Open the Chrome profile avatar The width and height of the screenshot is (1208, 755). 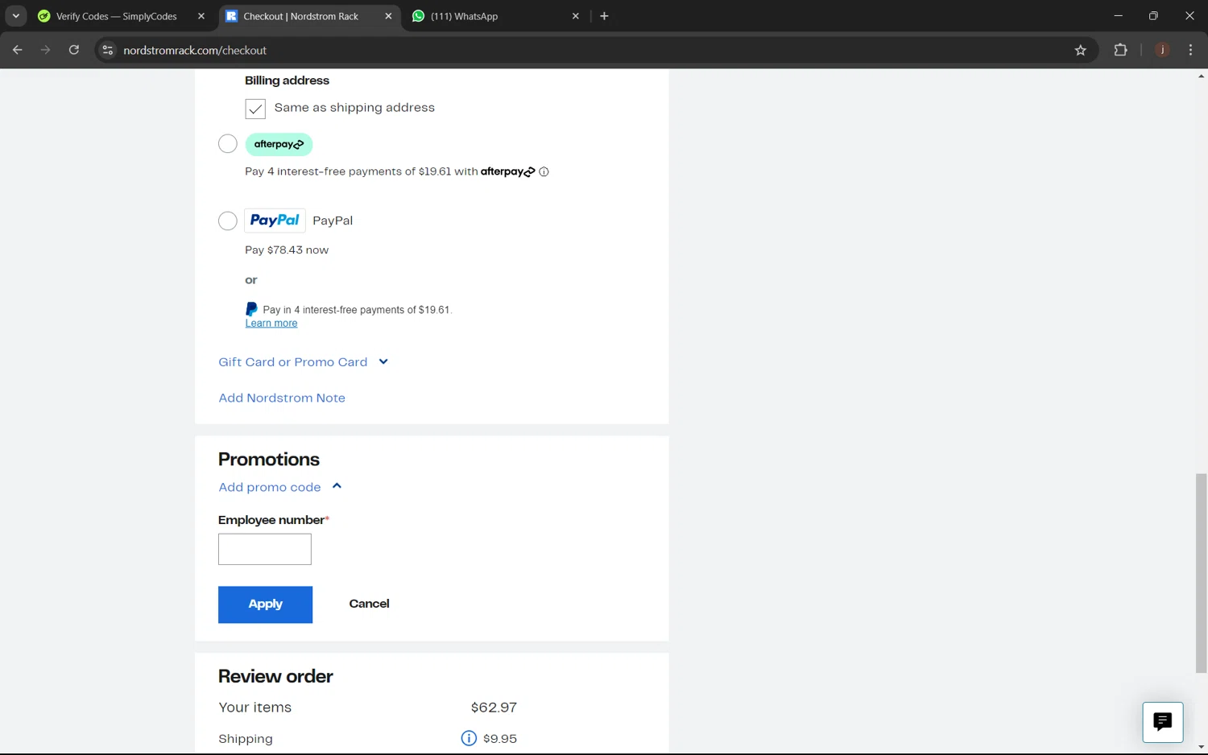1162,50
